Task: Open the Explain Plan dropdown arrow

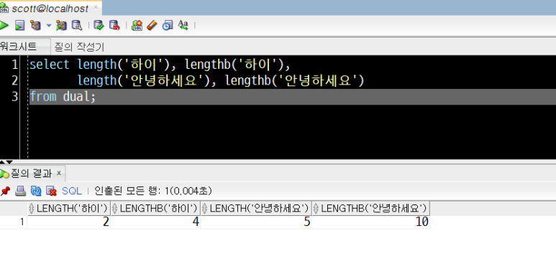Action: point(49,26)
